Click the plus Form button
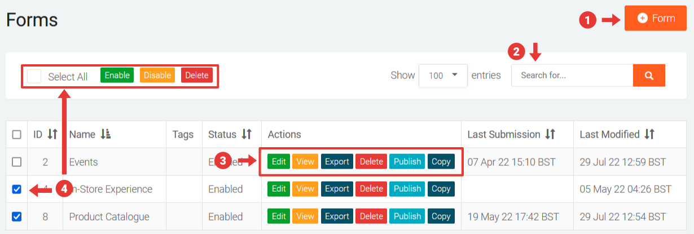694x234 pixels. (x=656, y=19)
